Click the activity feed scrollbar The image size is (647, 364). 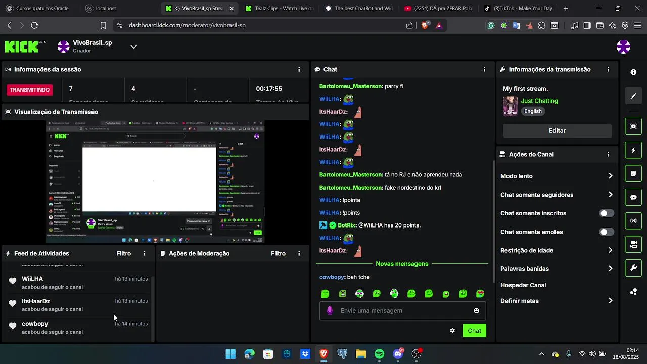point(153,309)
